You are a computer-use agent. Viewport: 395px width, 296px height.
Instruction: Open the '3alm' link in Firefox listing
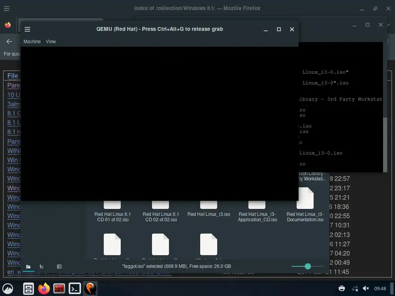pyautogui.click(x=14, y=104)
